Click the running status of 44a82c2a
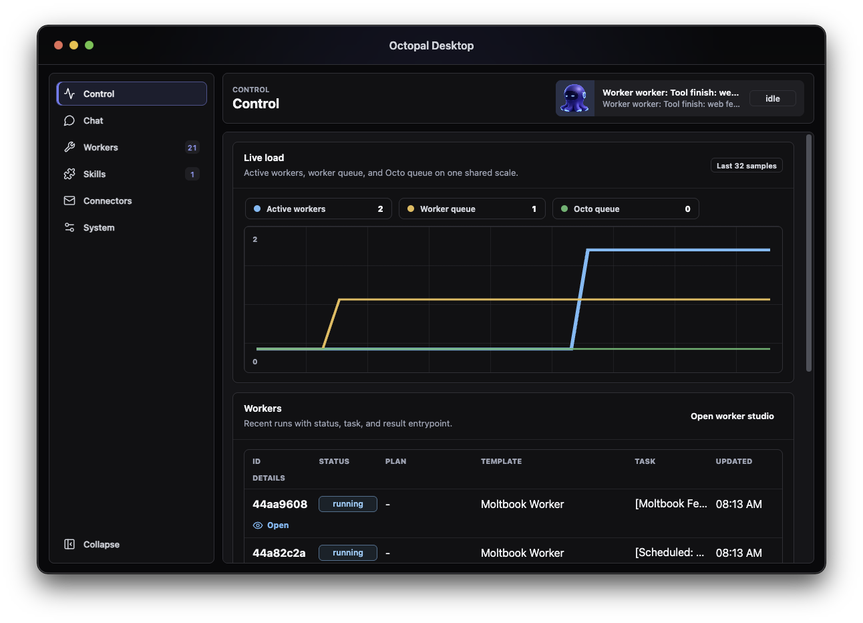 coord(348,553)
